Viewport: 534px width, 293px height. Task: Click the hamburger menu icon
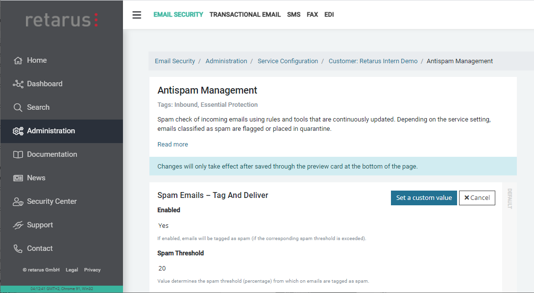[x=137, y=15]
